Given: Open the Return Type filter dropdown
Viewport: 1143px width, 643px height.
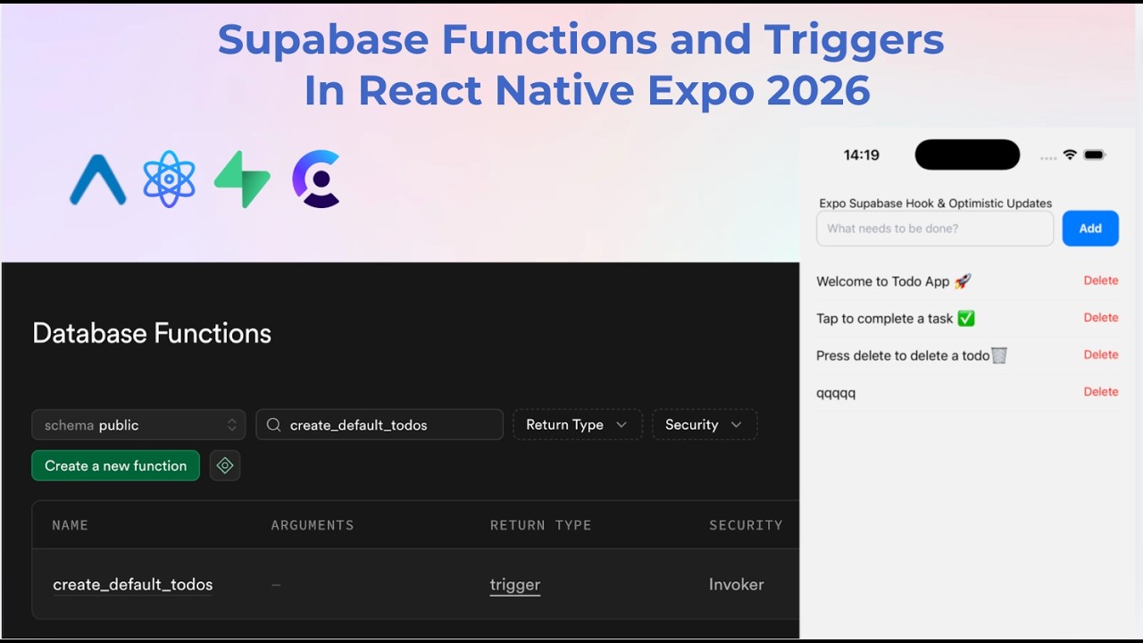Looking at the screenshot, I should pyautogui.click(x=577, y=425).
